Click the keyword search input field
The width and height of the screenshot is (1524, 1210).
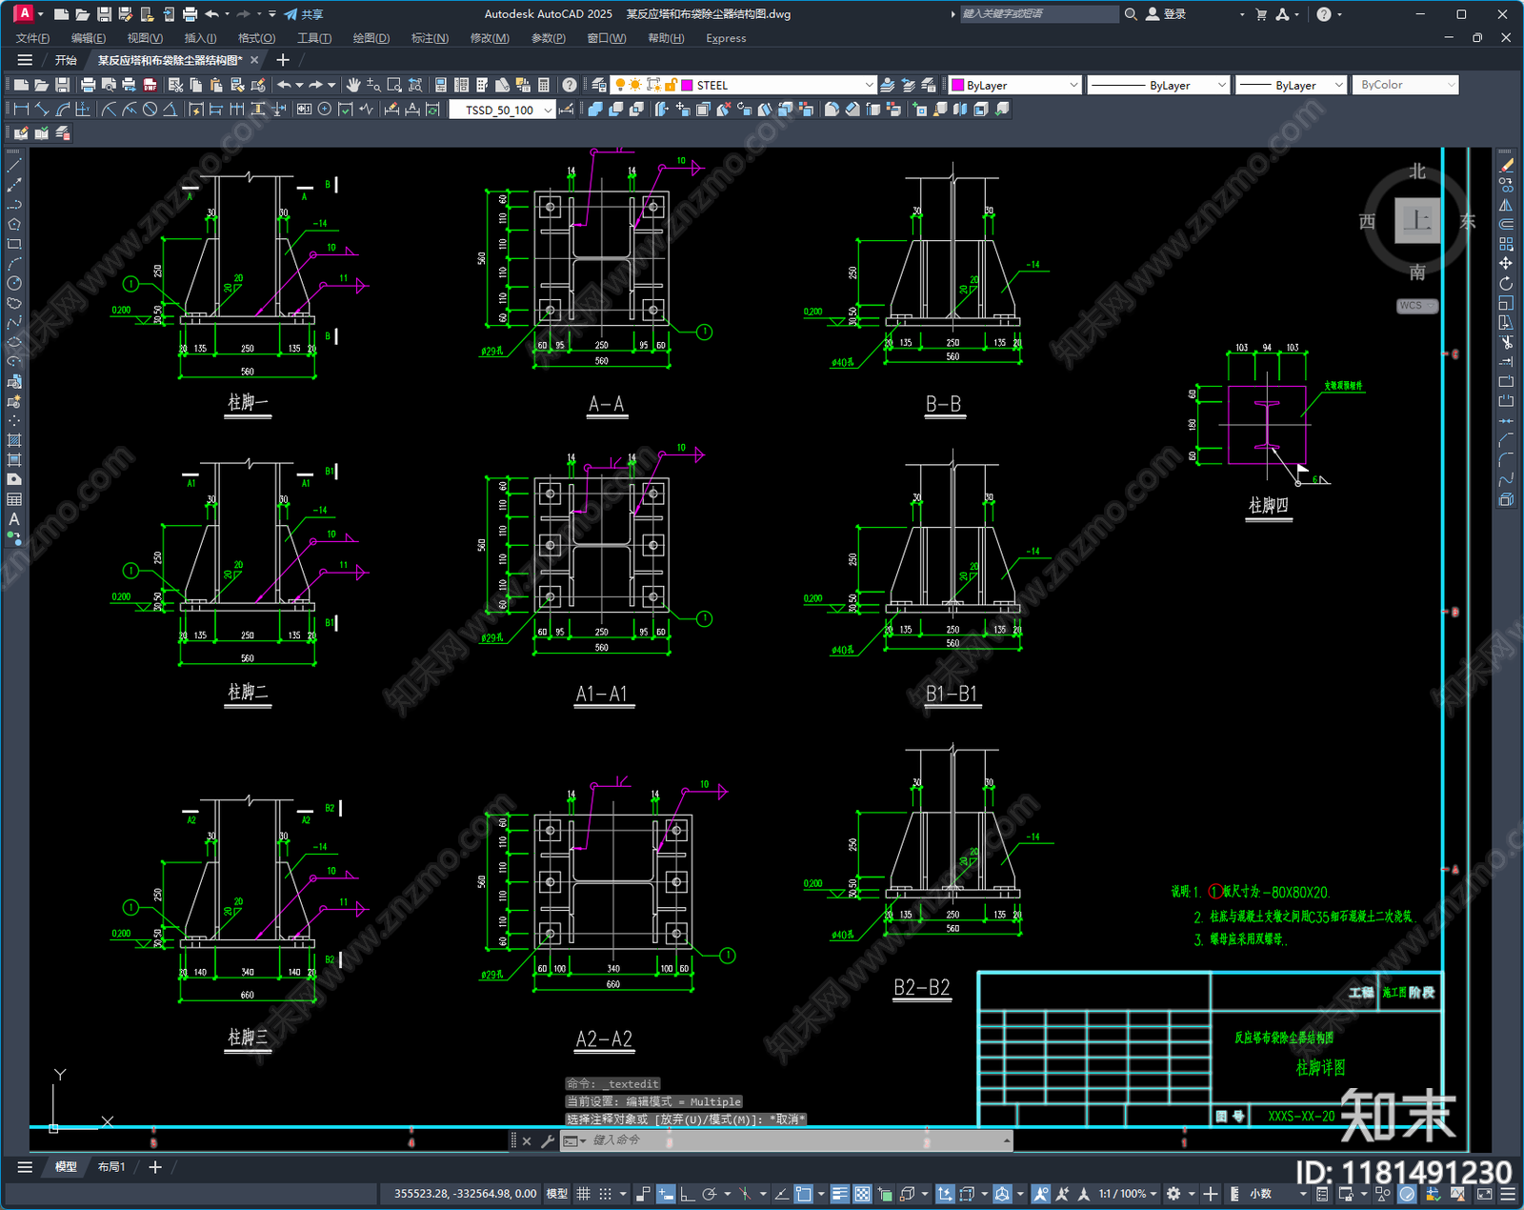1038,14
